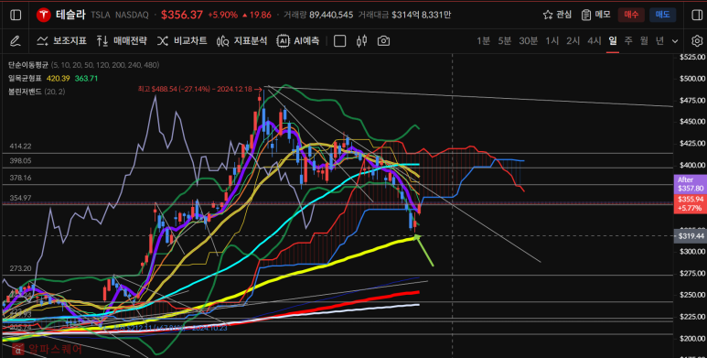
Task: Add Tesla to watchlist with 관심 star
Action: click(557, 15)
